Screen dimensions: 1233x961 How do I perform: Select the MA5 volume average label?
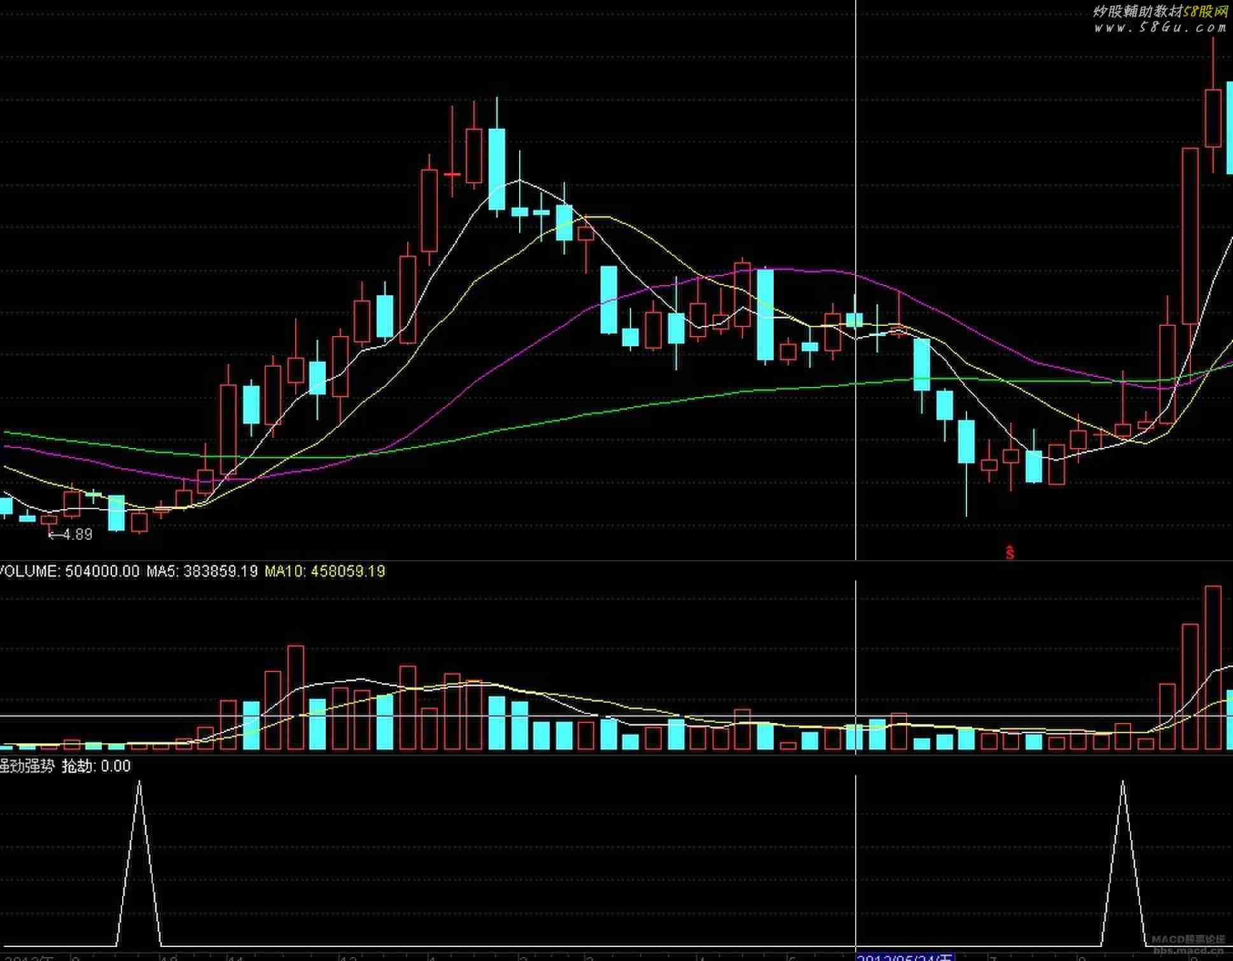[202, 572]
